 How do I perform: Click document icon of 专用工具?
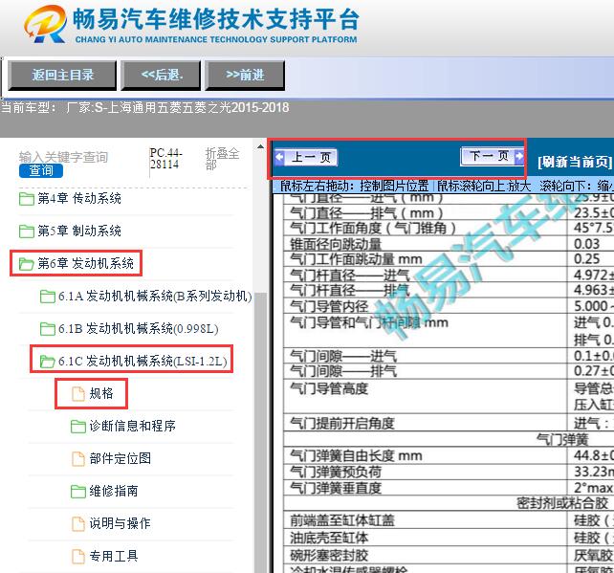coord(77,556)
